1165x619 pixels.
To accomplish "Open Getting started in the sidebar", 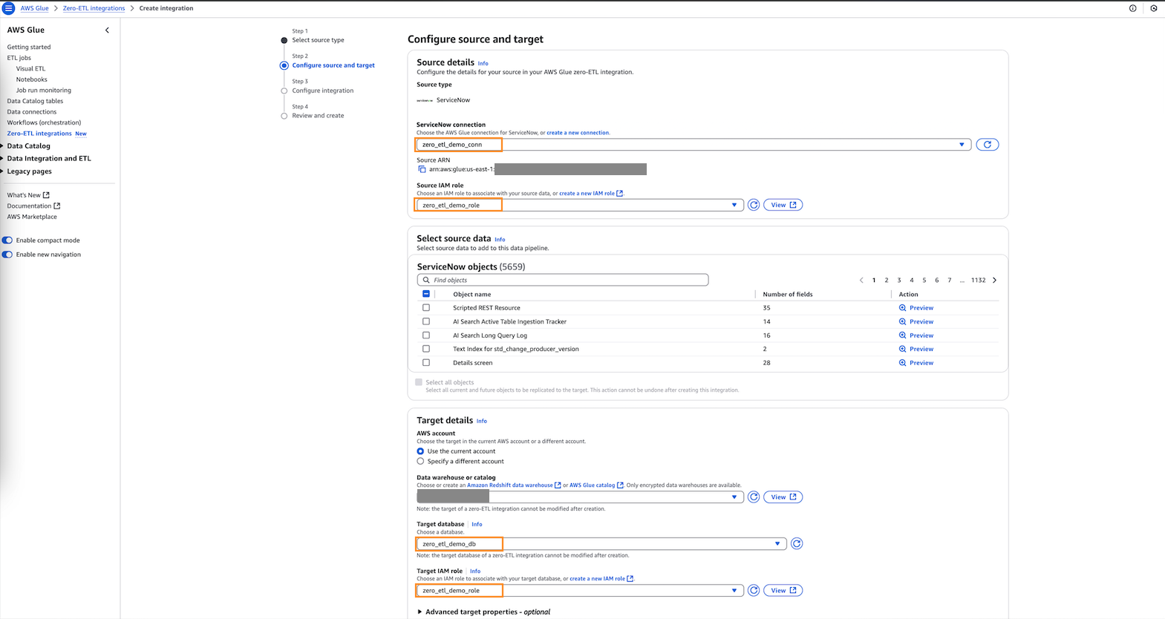I will [x=29, y=48].
